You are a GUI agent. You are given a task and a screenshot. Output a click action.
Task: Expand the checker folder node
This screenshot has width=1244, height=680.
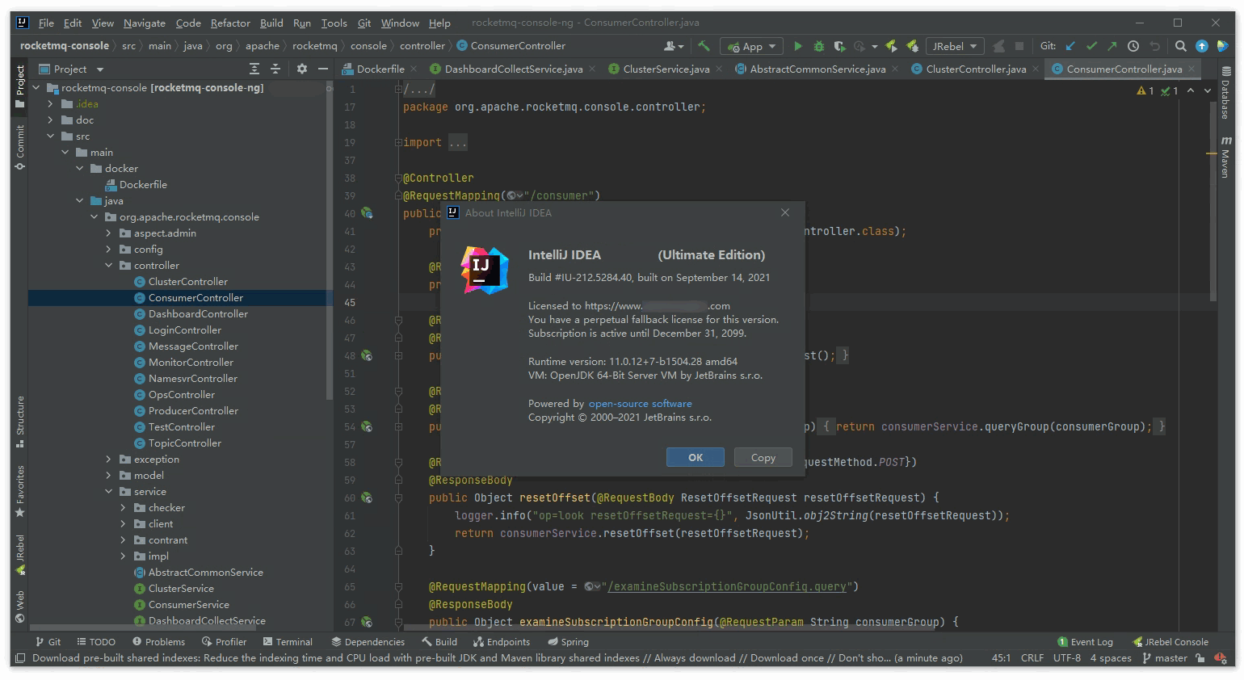click(123, 508)
